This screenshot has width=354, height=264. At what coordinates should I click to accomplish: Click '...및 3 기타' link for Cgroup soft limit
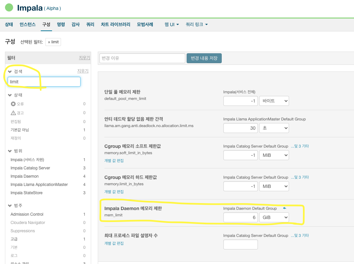tap(300, 146)
